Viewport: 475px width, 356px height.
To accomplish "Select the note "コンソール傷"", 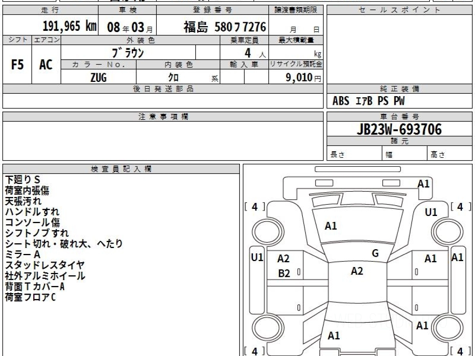I will 32,223.
